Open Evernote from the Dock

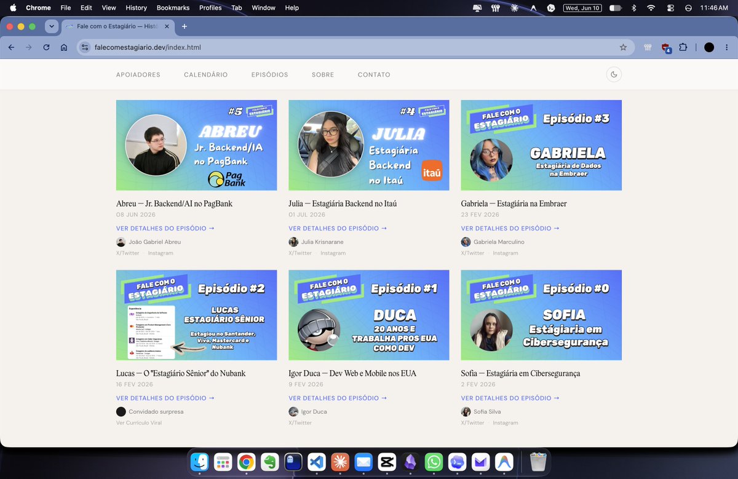[x=270, y=462]
